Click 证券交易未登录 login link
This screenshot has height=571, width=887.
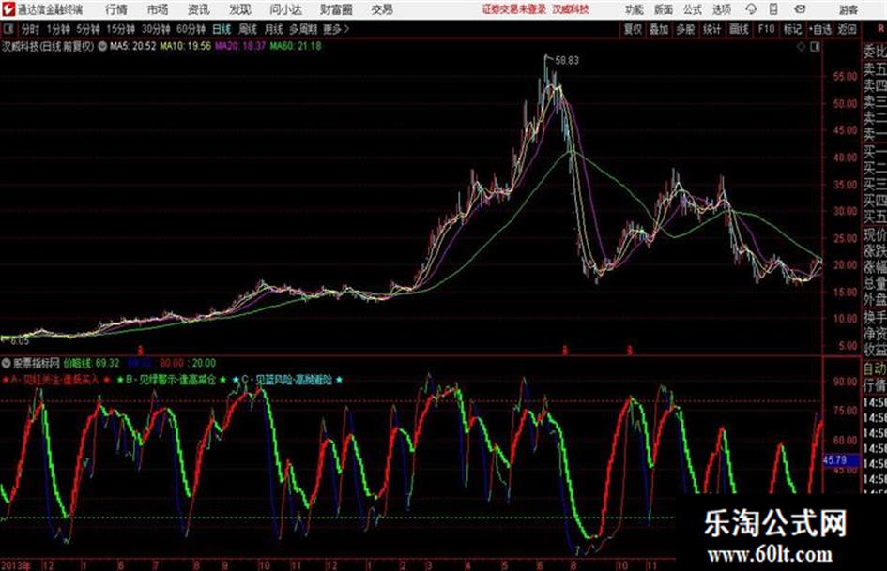514,9
